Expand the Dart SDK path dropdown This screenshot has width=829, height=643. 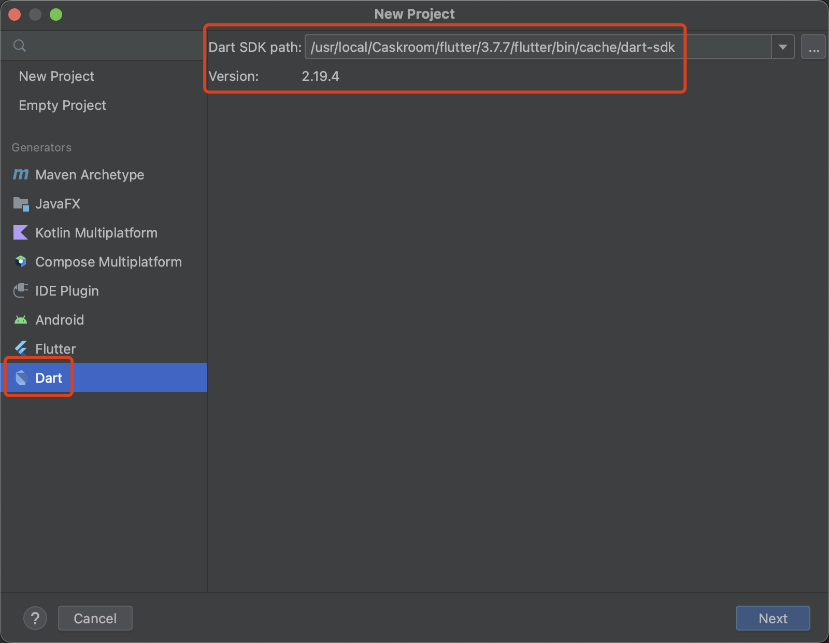click(x=782, y=47)
